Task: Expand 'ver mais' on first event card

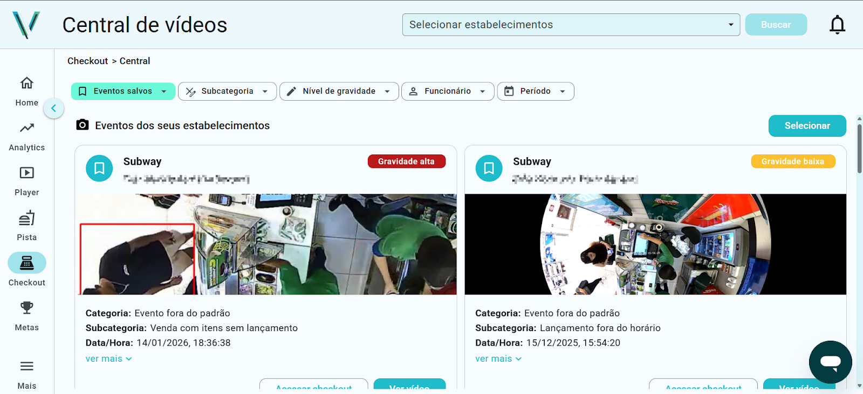Action: point(108,359)
